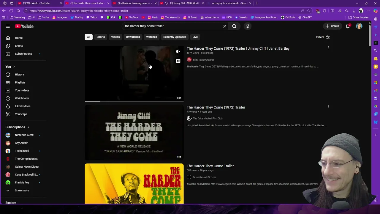Open the options menu for the Jimmy Cliff Janet Bartley trailer

click(x=328, y=48)
